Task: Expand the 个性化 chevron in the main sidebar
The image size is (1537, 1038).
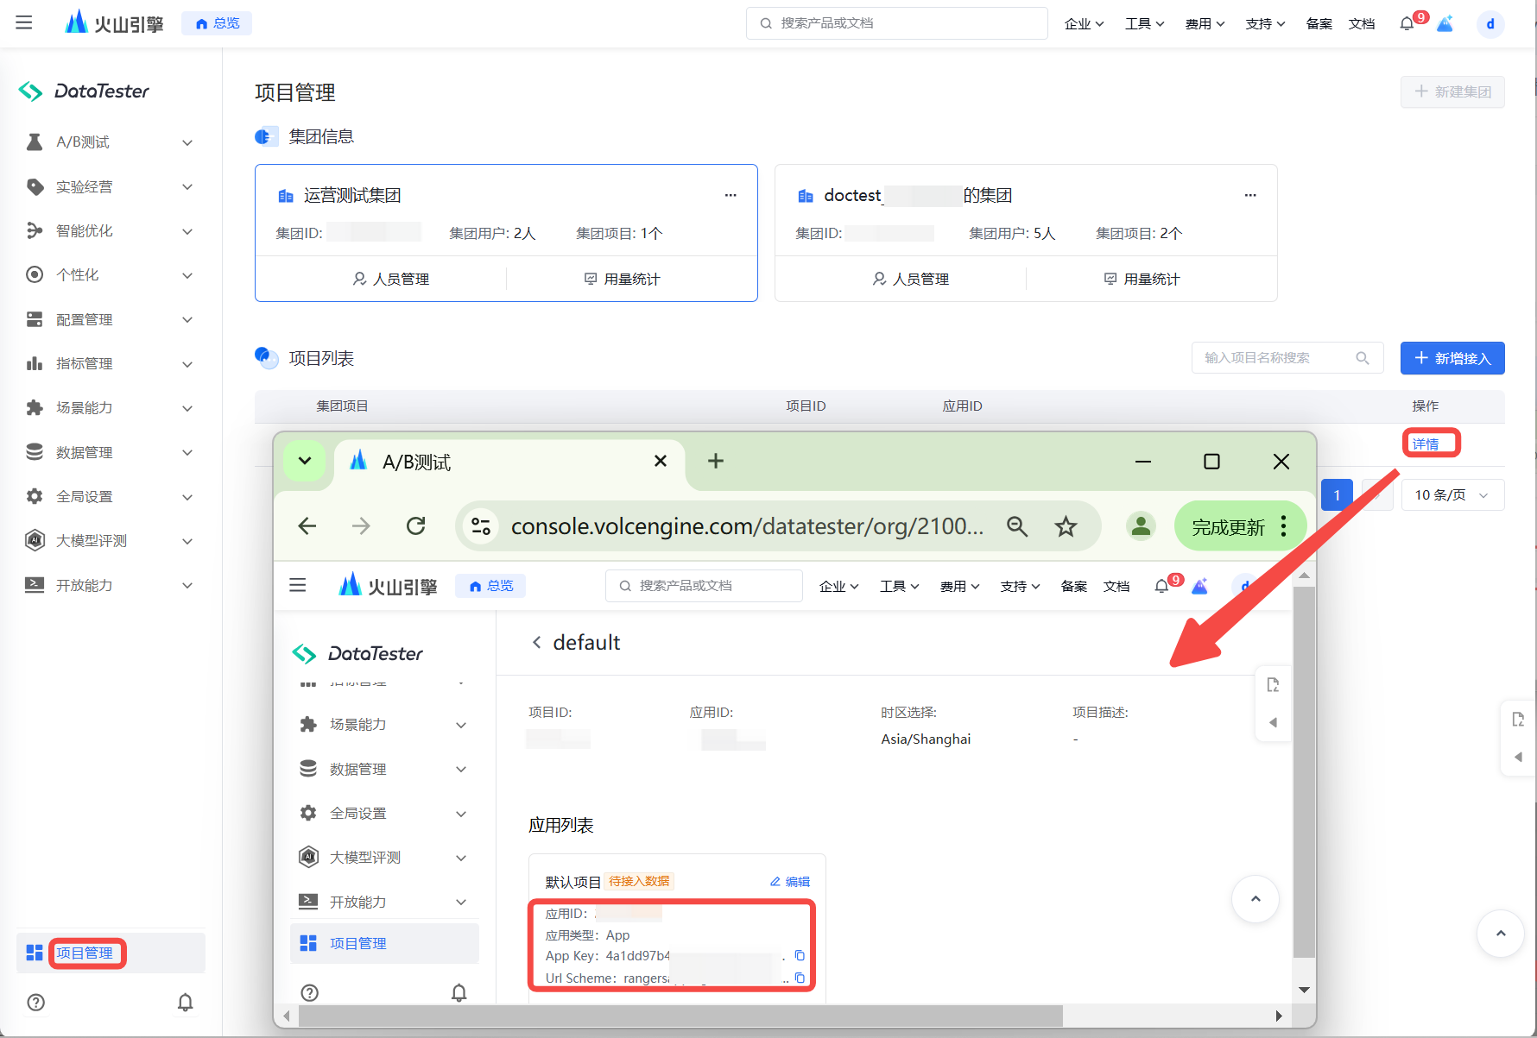Action: pyautogui.click(x=187, y=275)
